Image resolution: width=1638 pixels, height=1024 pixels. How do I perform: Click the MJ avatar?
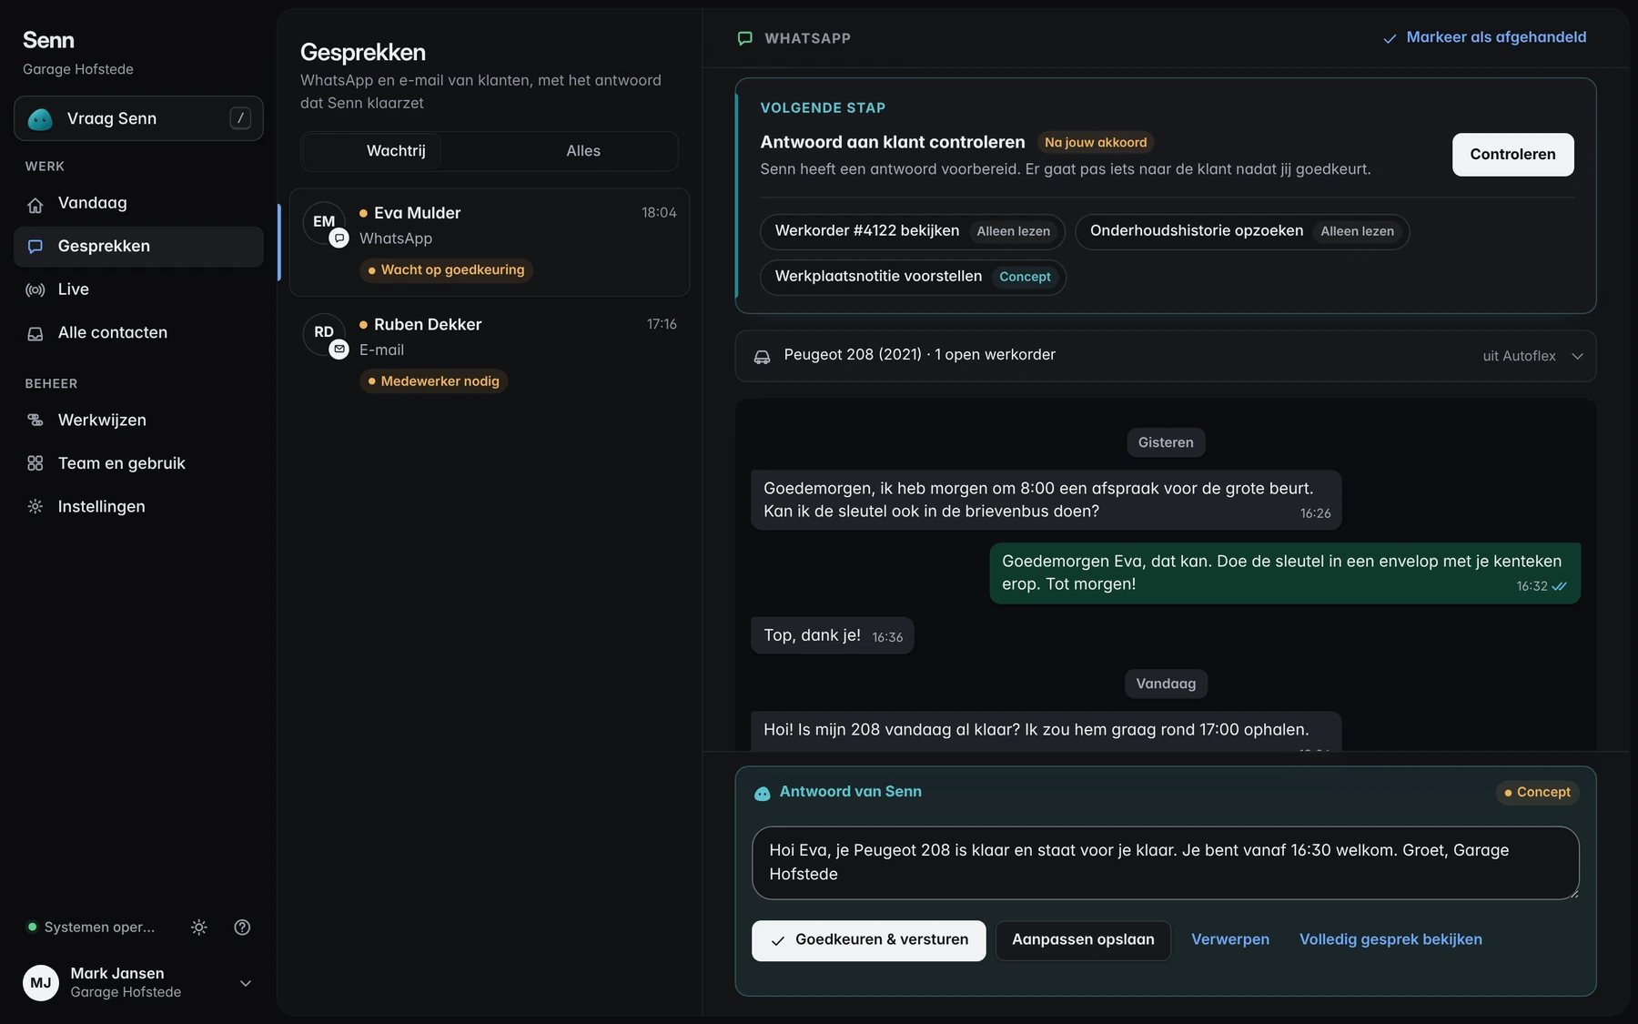point(41,983)
